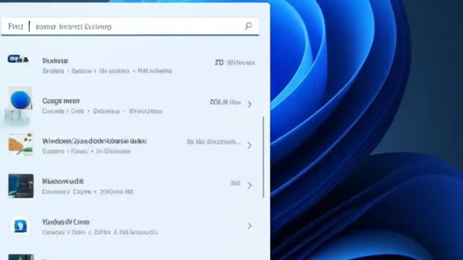Click the landscape picture icon of the third result
The image size is (463, 260).
pyautogui.click(x=21, y=144)
